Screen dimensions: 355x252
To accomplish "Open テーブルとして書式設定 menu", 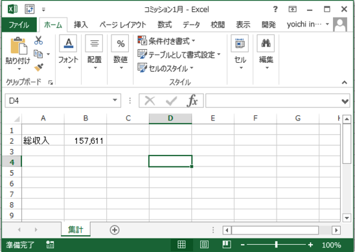I will point(179,54).
